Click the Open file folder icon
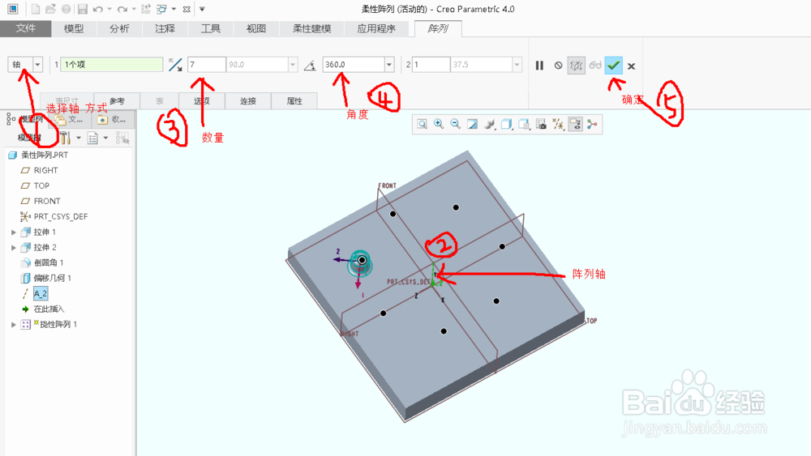The image size is (811, 456). pyautogui.click(x=50, y=9)
